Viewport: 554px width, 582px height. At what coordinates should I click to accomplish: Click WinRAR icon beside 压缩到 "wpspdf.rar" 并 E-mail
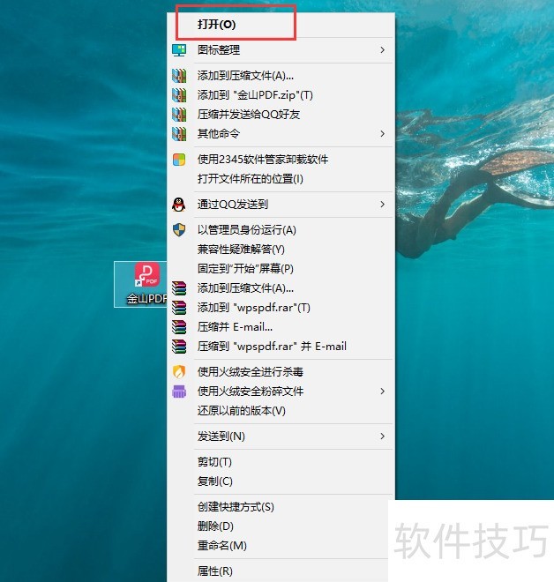pos(179,347)
